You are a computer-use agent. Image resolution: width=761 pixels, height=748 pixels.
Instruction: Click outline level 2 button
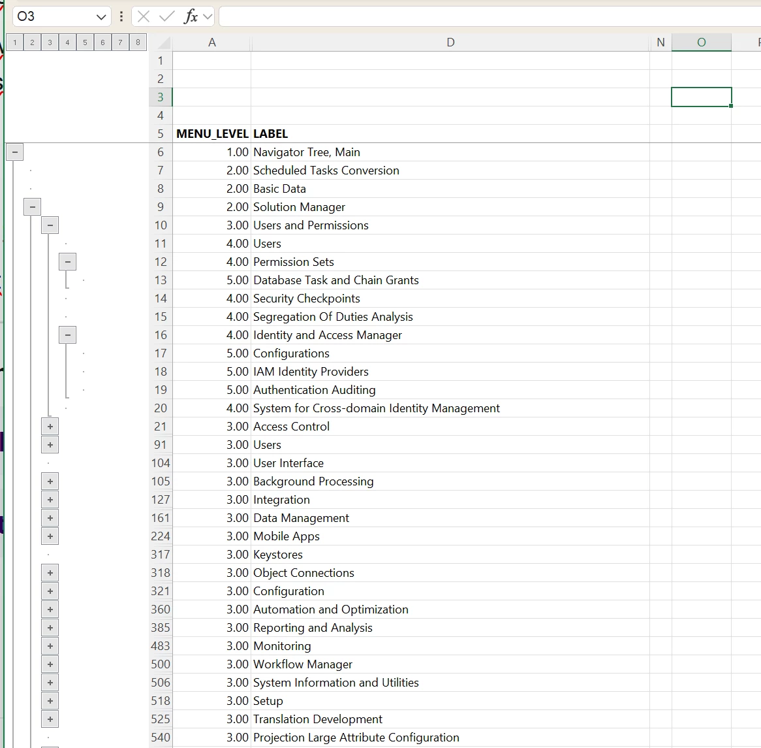32,42
